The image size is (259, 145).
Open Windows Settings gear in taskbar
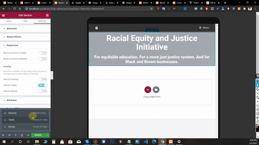[179, 141]
